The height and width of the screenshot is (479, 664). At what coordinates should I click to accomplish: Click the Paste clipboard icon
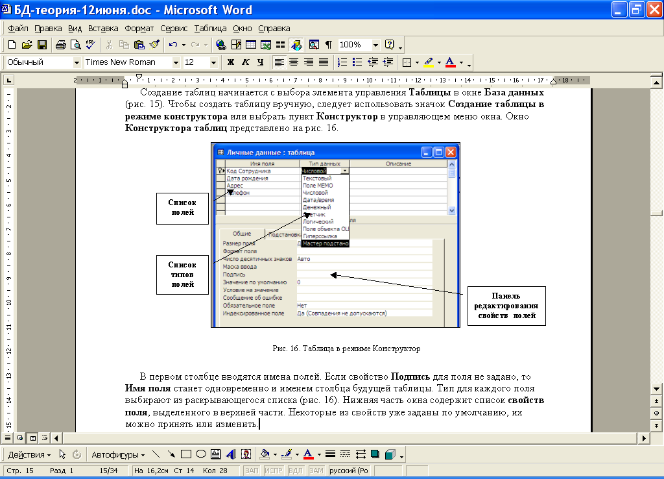tap(139, 45)
